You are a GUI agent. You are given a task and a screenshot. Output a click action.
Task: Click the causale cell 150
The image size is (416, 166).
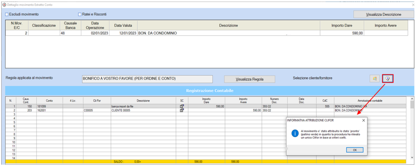pyautogui.click(x=26, y=106)
